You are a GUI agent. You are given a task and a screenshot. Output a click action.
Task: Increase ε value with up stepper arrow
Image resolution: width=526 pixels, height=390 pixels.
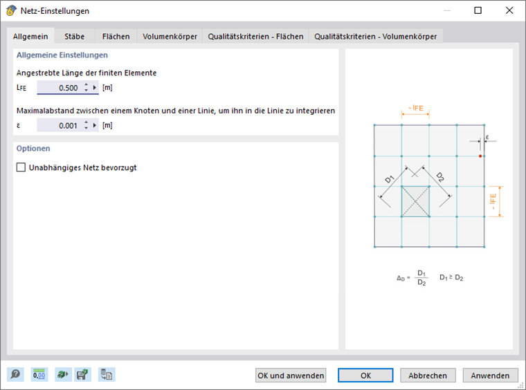[x=87, y=122]
